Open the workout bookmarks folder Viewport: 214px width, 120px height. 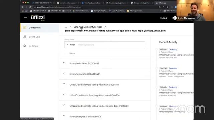[67, 11]
